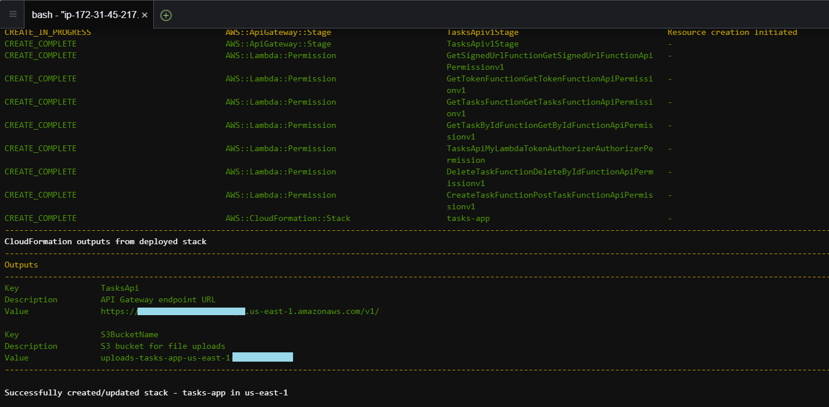This screenshot has height=407, width=829.
Task: Click the DeleteTaskFunction permission resource name
Action: click(x=549, y=172)
